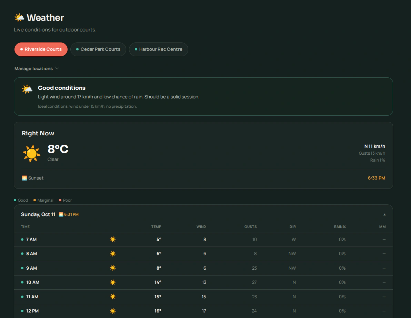This screenshot has width=411, height=318.
Task: Click the Gusts 13 km/h reading
Action: click(x=372, y=153)
